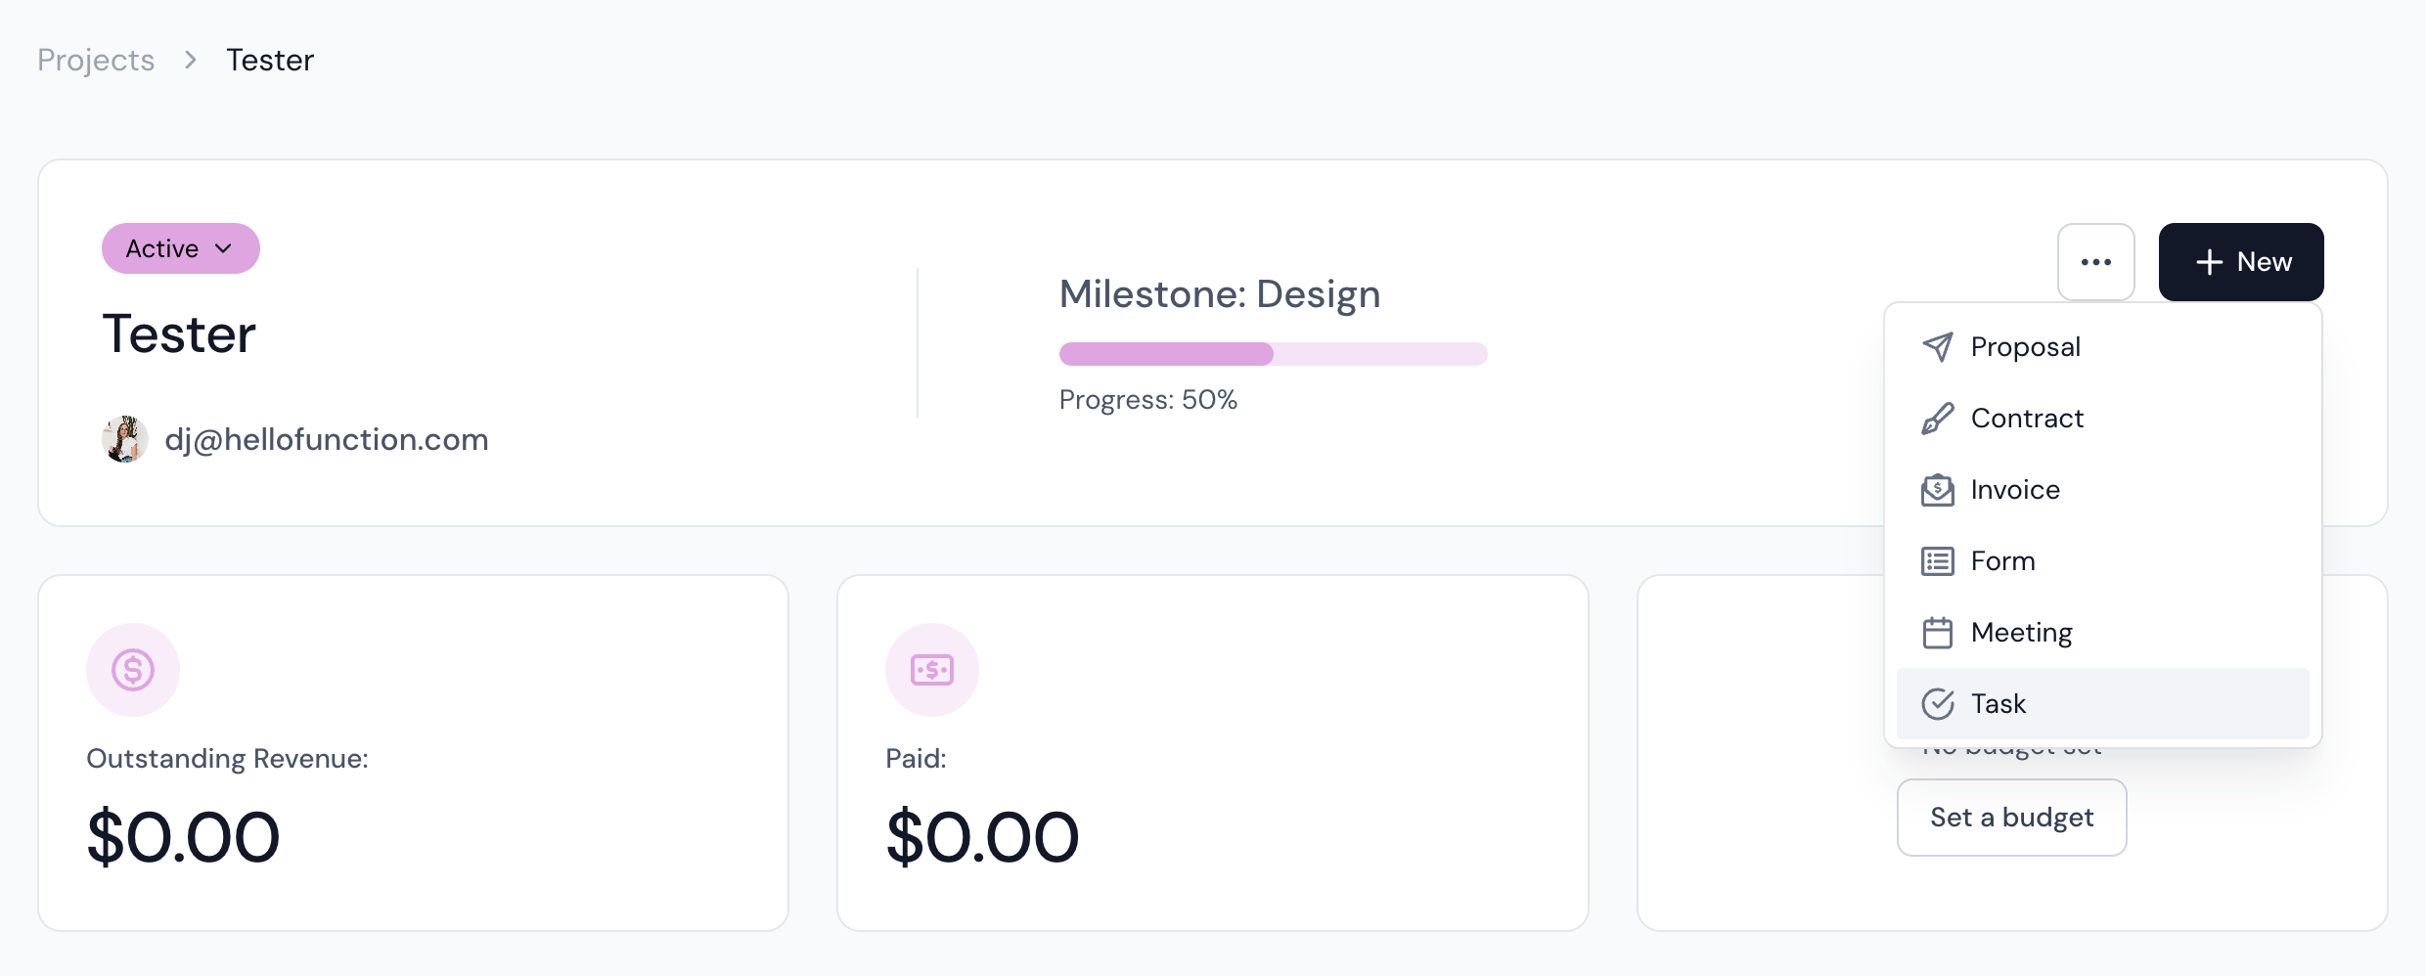Click the Meeting calendar icon
The height and width of the screenshot is (976, 2426).
pos(1937,633)
